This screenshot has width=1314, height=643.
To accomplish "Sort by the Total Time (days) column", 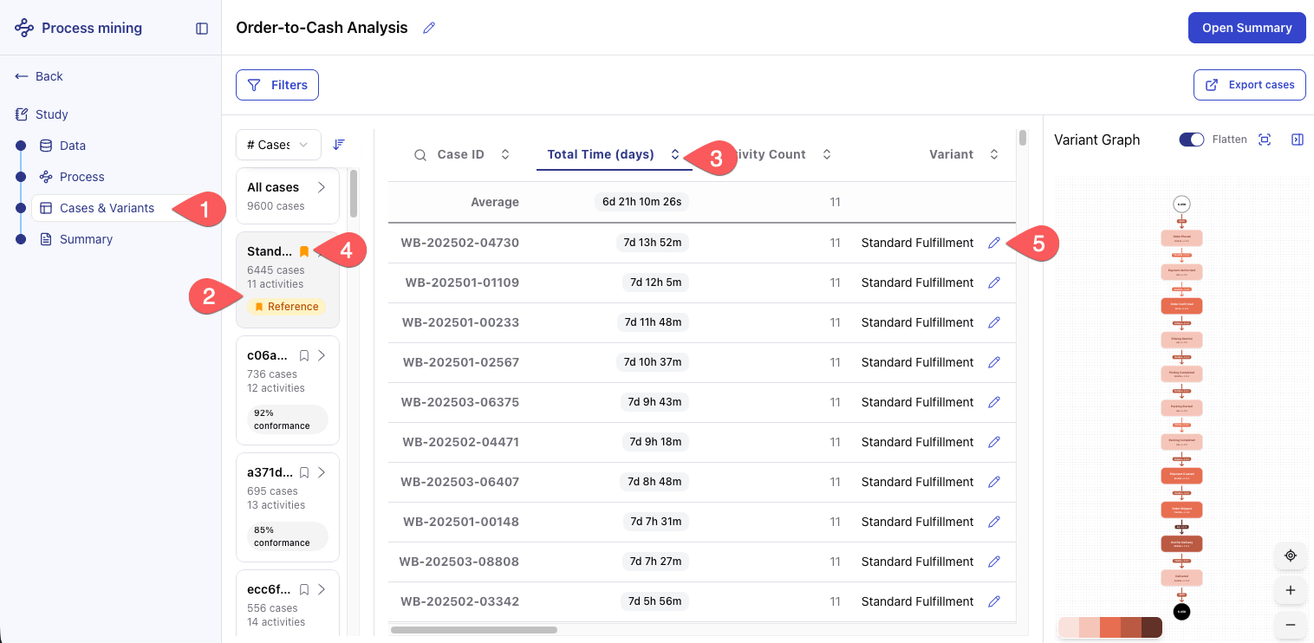I will pyautogui.click(x=675, y=154).
